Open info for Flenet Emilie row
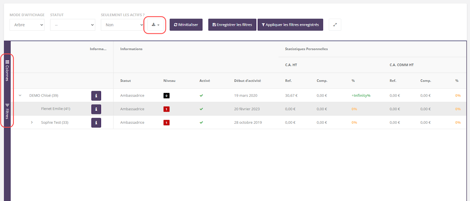 coord(96,109)
